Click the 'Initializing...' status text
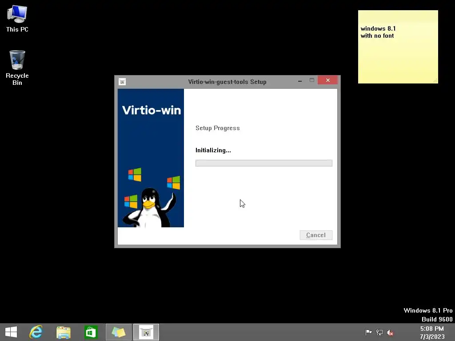This screenshot has width=455, height=341. pos(213,150)
